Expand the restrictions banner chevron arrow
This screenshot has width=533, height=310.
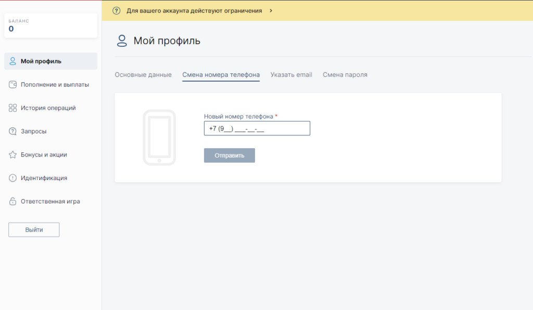[x=271, y=10]
